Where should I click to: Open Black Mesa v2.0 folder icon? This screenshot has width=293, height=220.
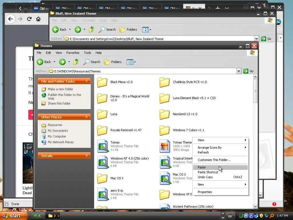coord(102,82)
